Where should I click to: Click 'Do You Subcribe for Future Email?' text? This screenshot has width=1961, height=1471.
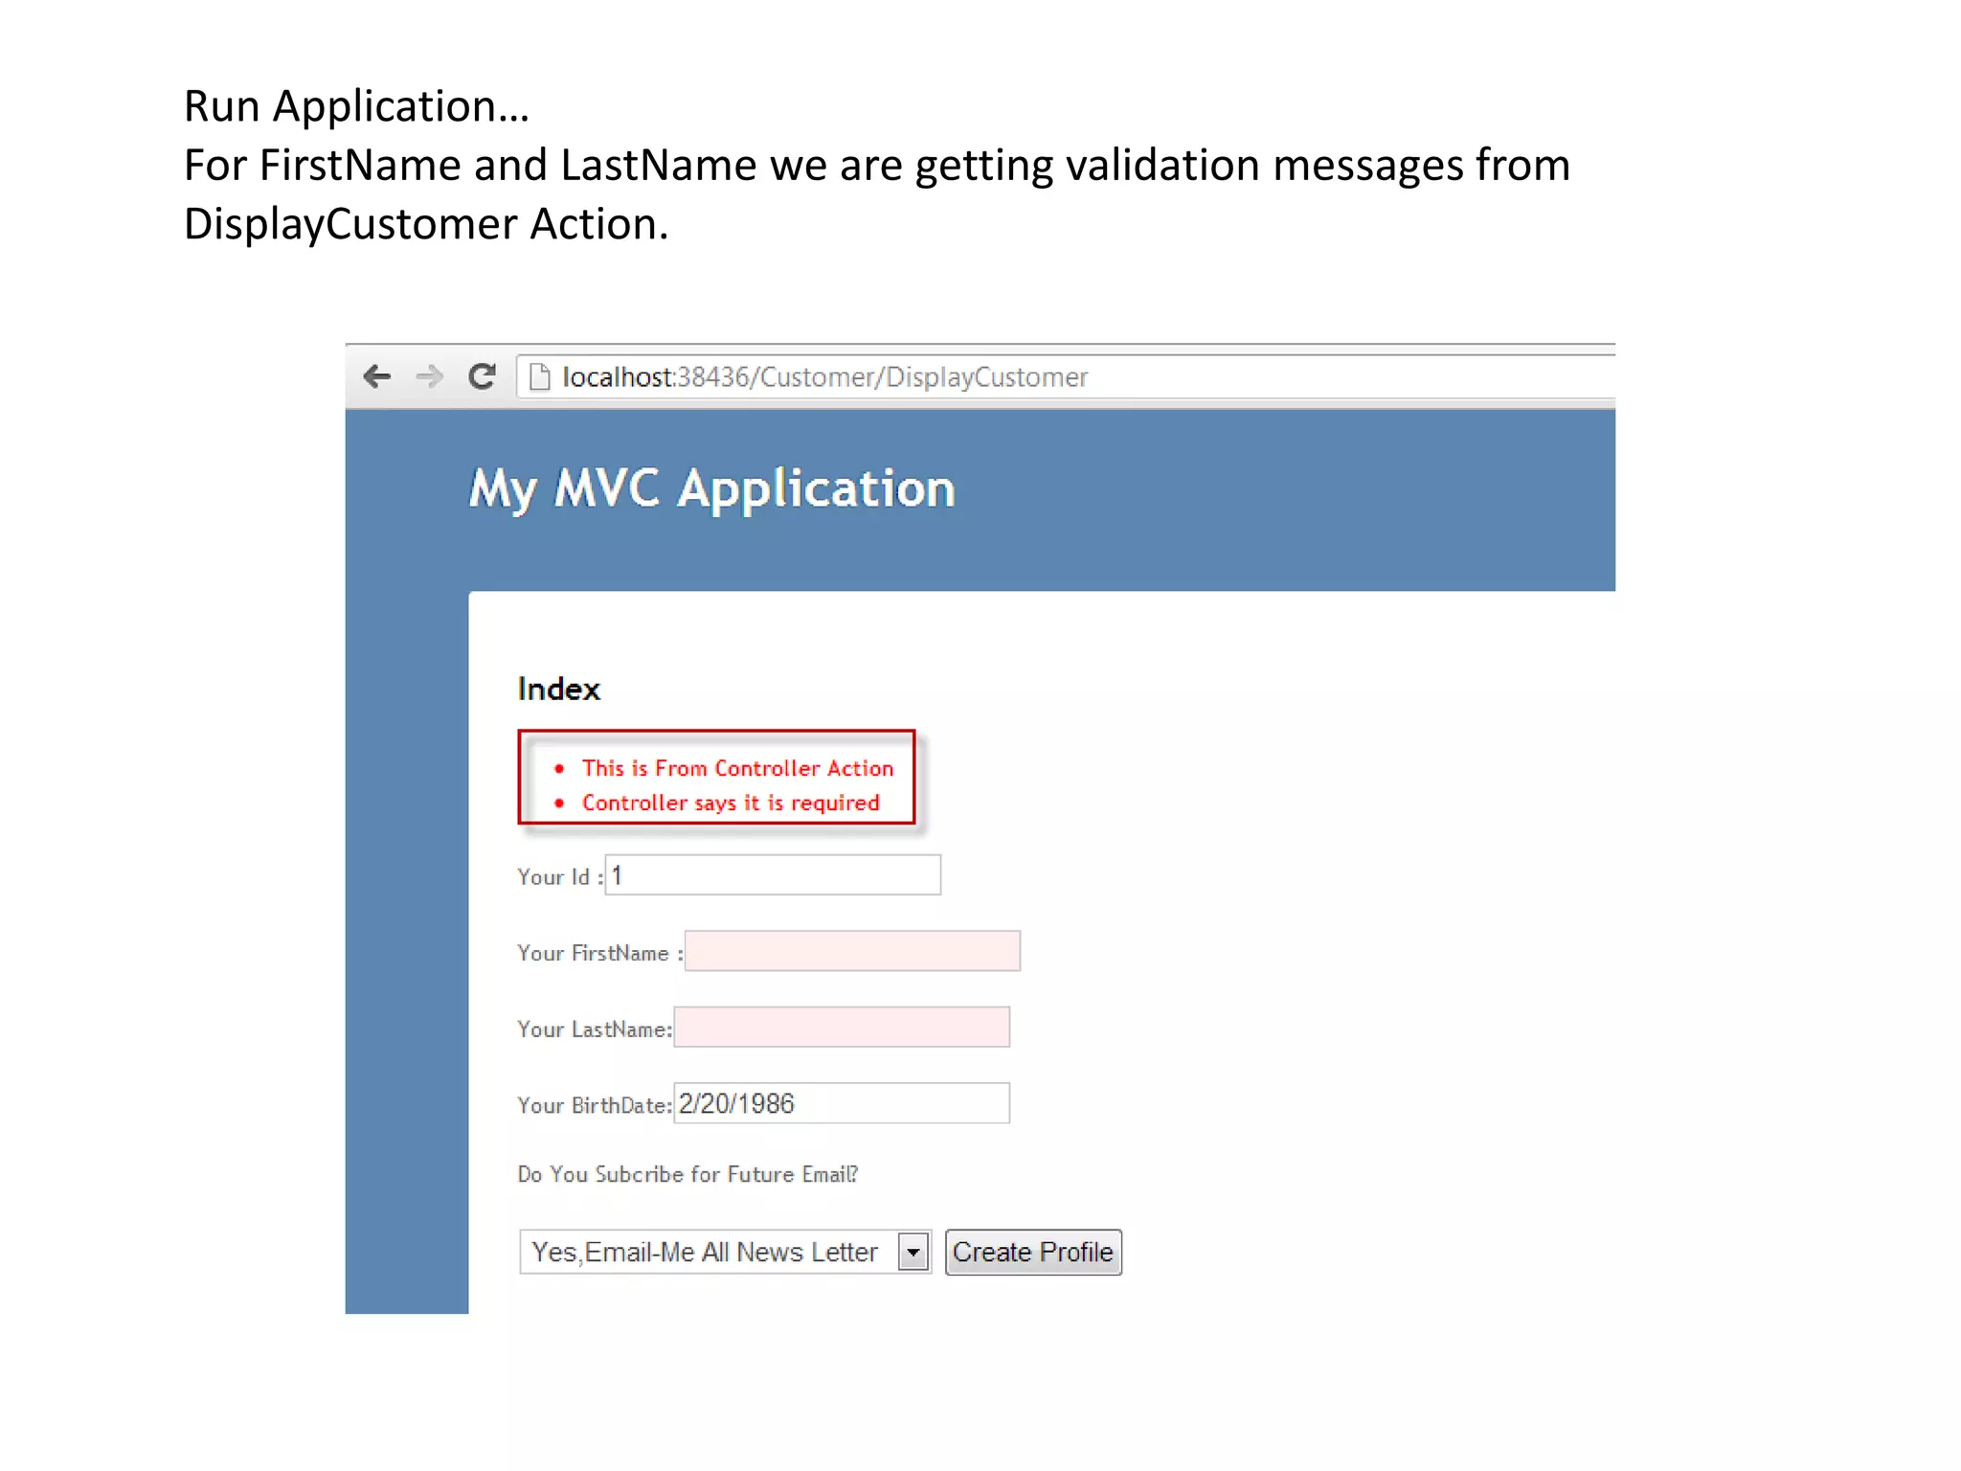(x=687, y=1174)
